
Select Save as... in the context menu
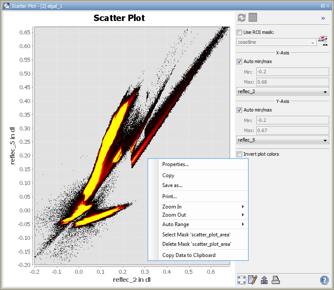172,185
